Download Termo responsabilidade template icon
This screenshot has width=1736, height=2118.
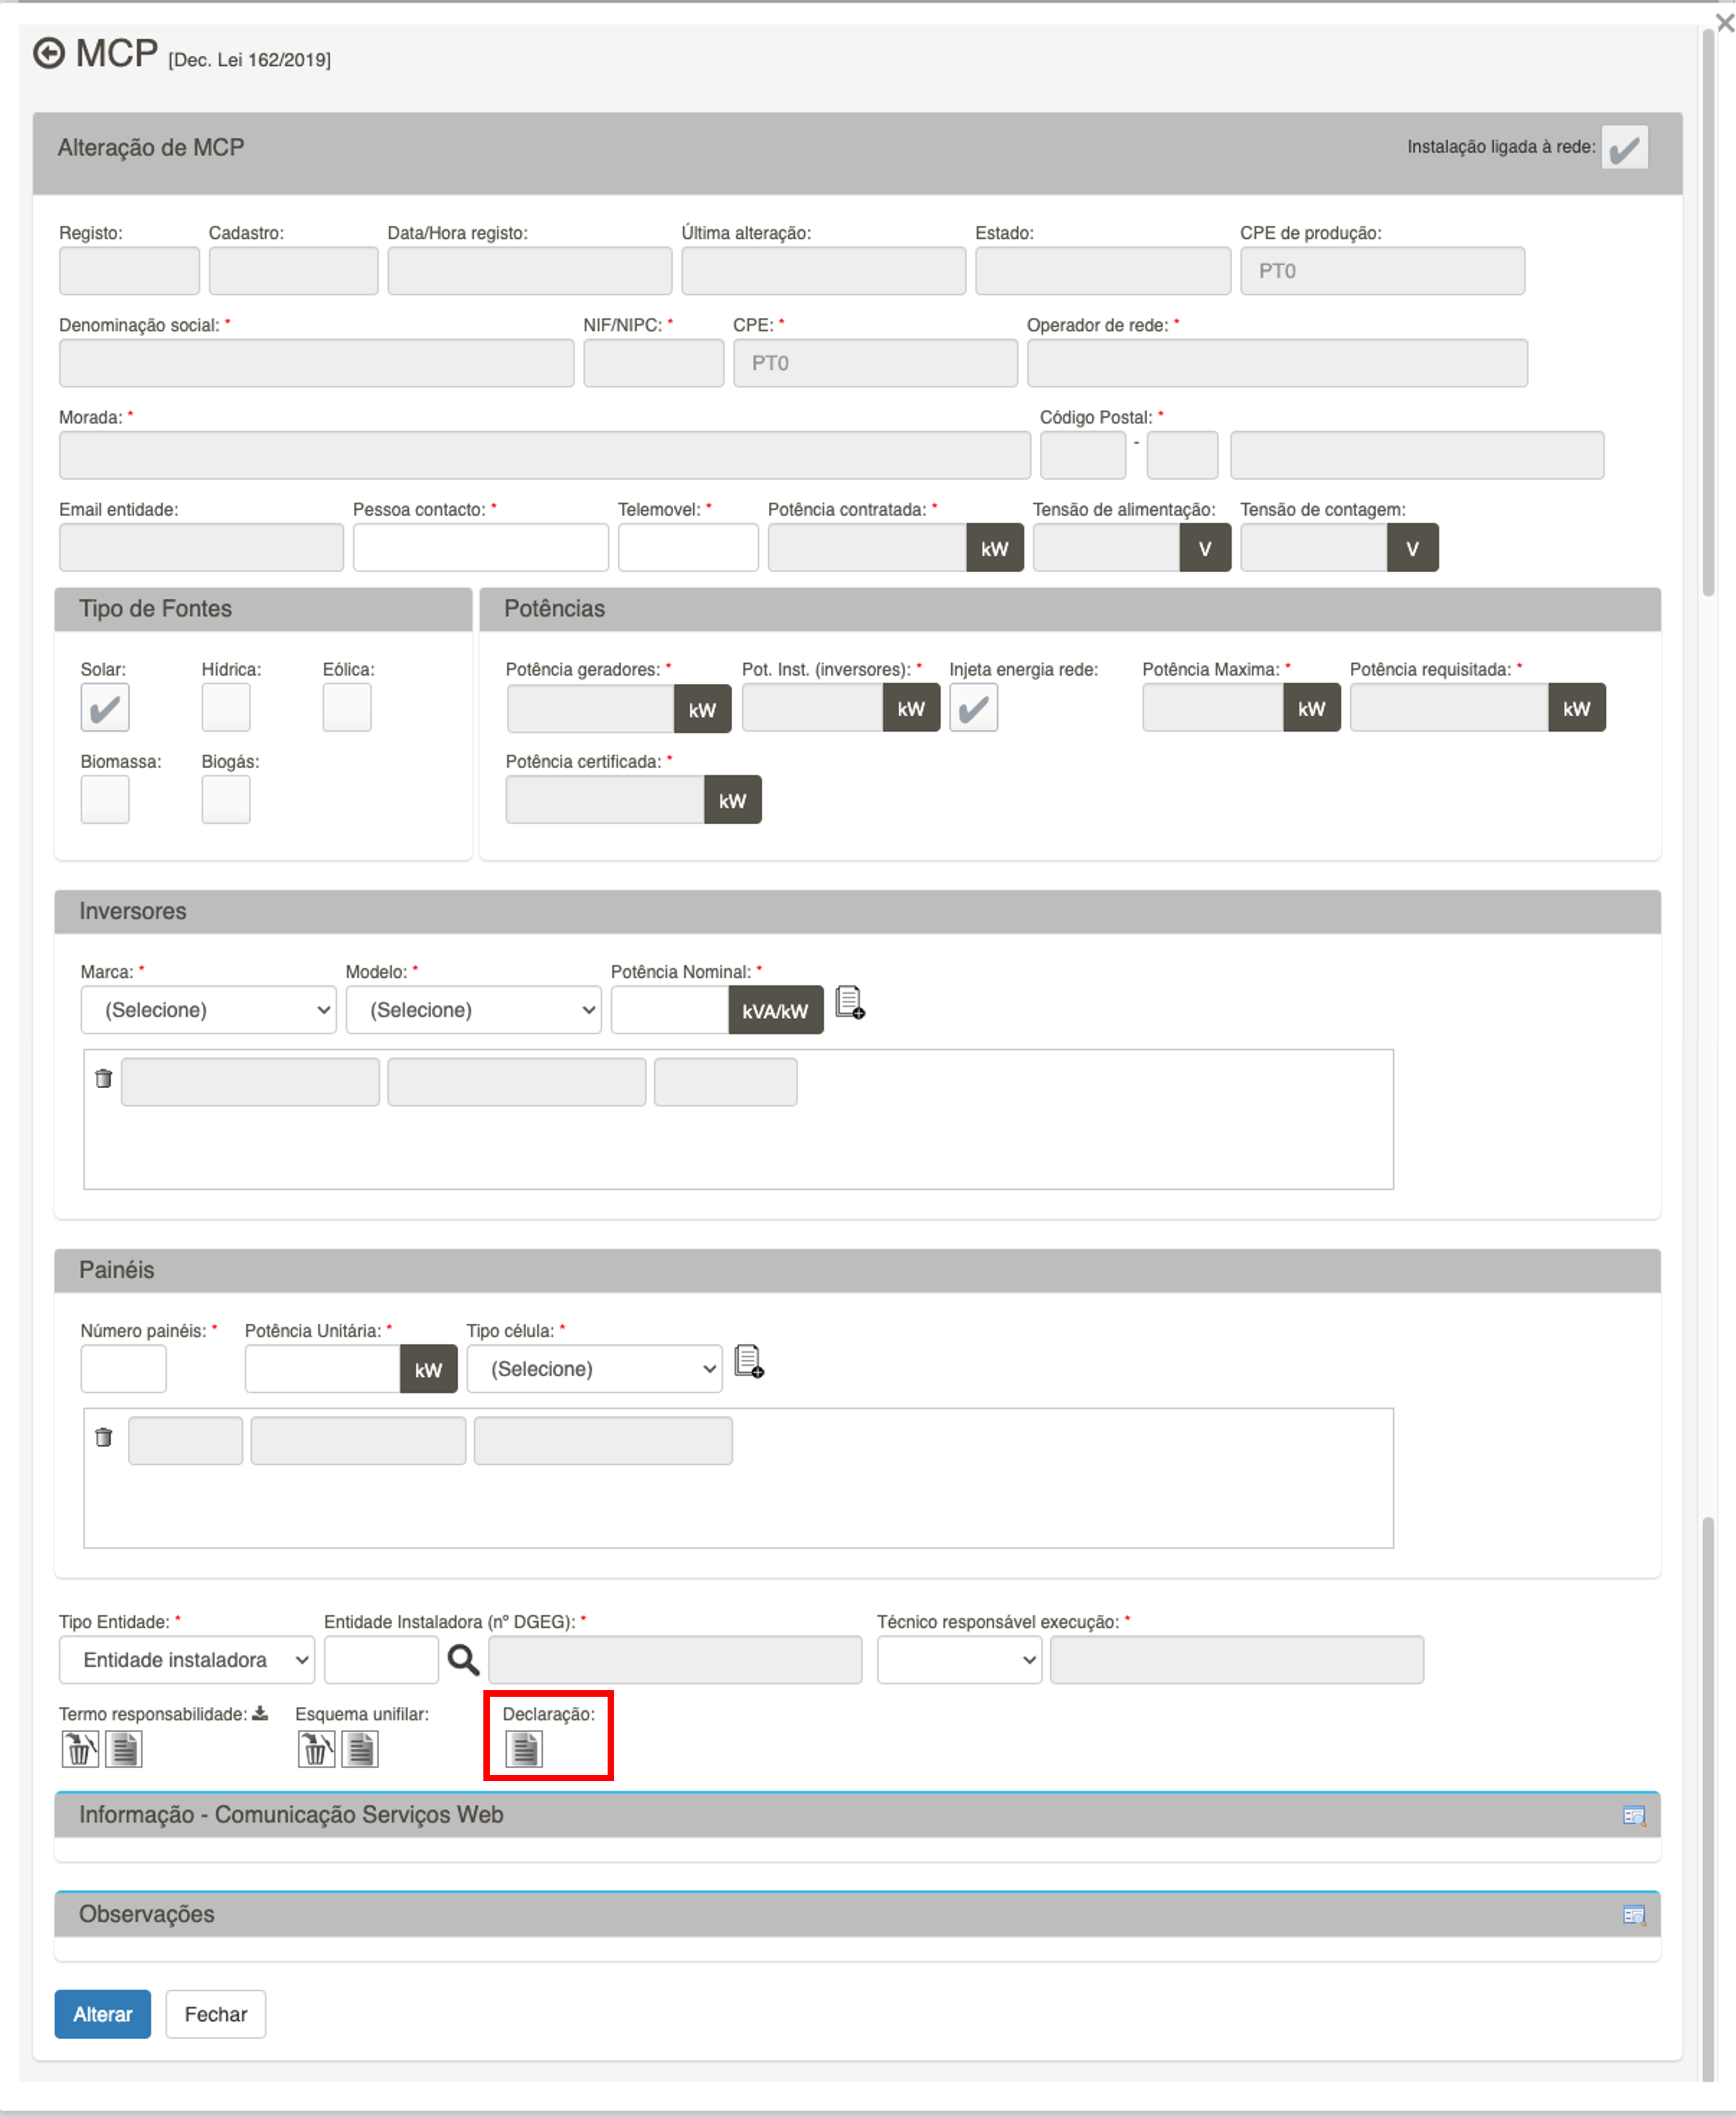pos(260,1713)
